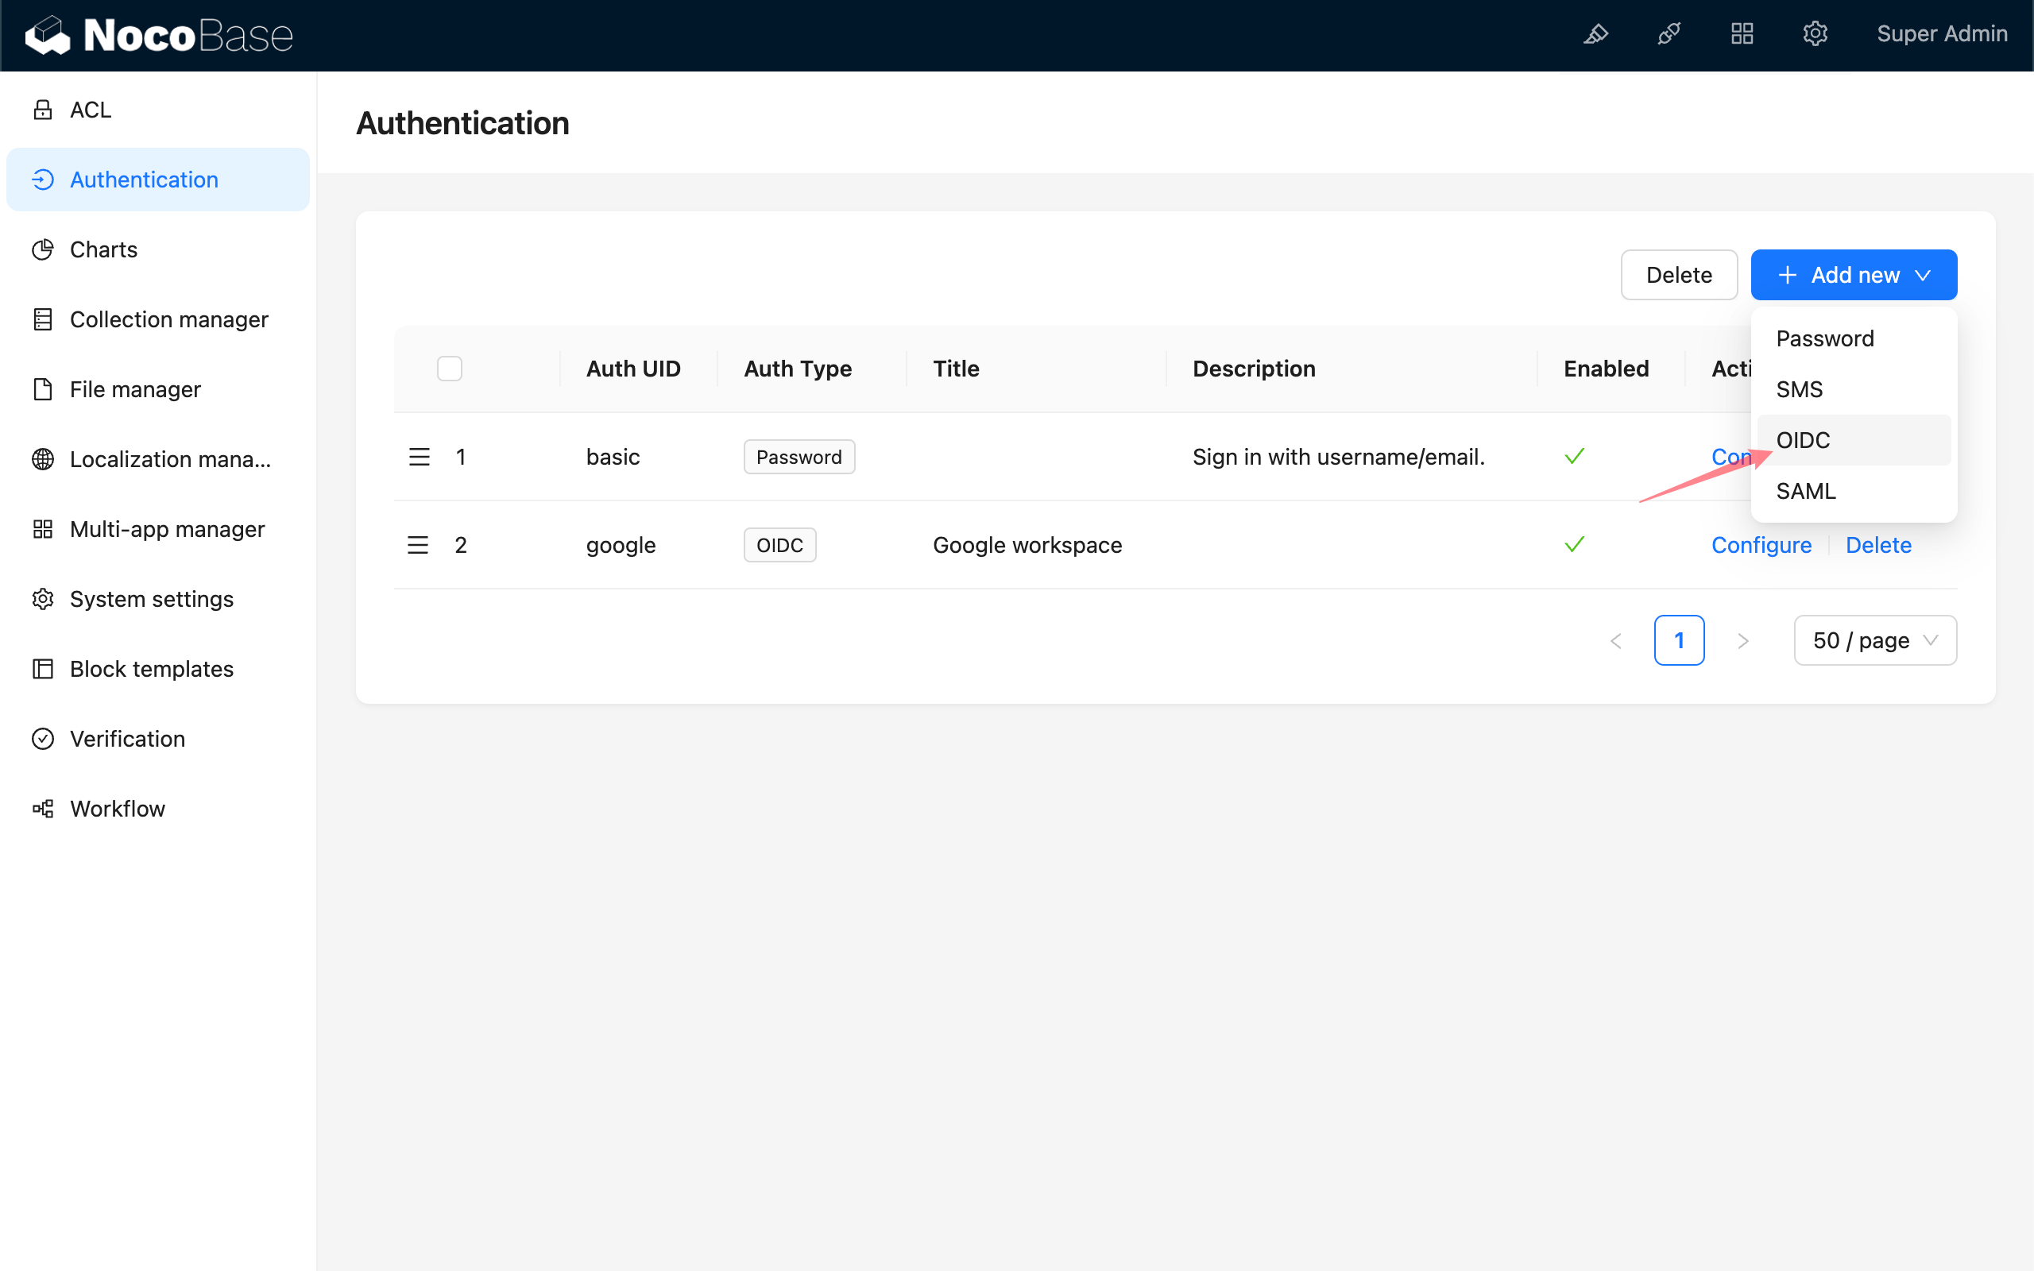Screen dimensions: 2034x1271
Task: Click the Charts pie icon in sidebar
Action: tap(43, 249)
